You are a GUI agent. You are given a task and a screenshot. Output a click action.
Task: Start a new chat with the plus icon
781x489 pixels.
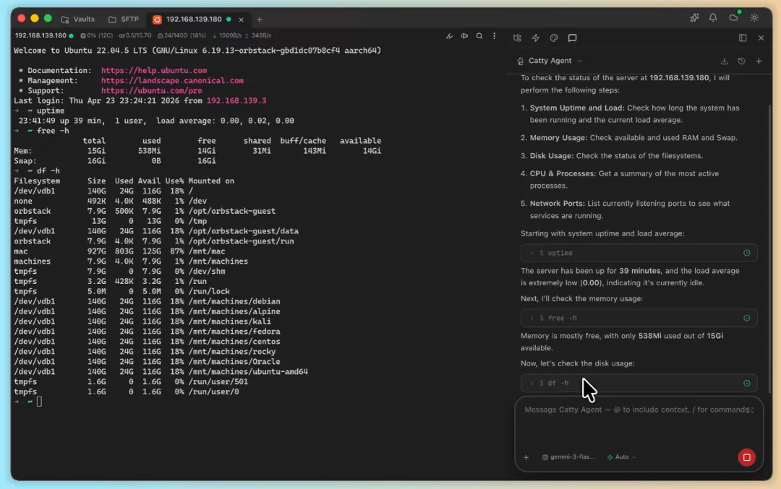click(x=759, y=61)
